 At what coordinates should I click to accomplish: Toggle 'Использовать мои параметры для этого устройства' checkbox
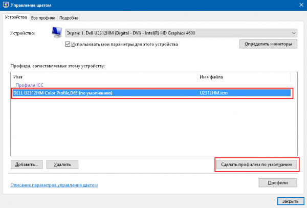tap(69, 45)
